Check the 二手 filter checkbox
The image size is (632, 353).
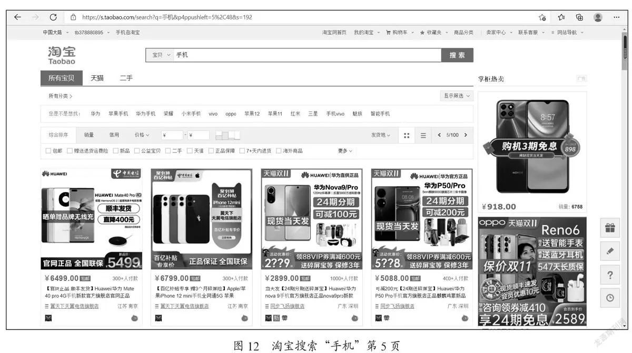(x=168, y=151)
